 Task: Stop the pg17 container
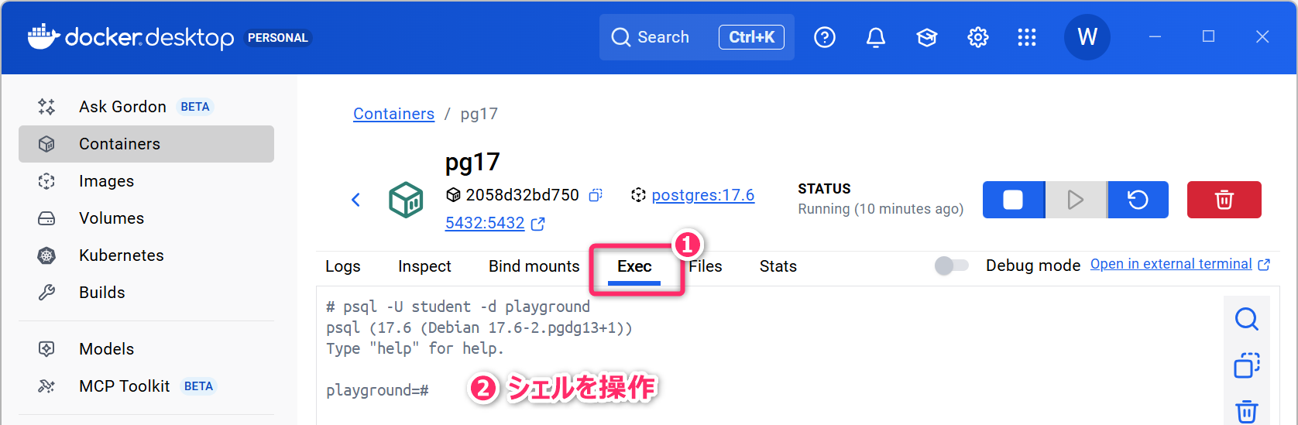[x=1013, y=200]
